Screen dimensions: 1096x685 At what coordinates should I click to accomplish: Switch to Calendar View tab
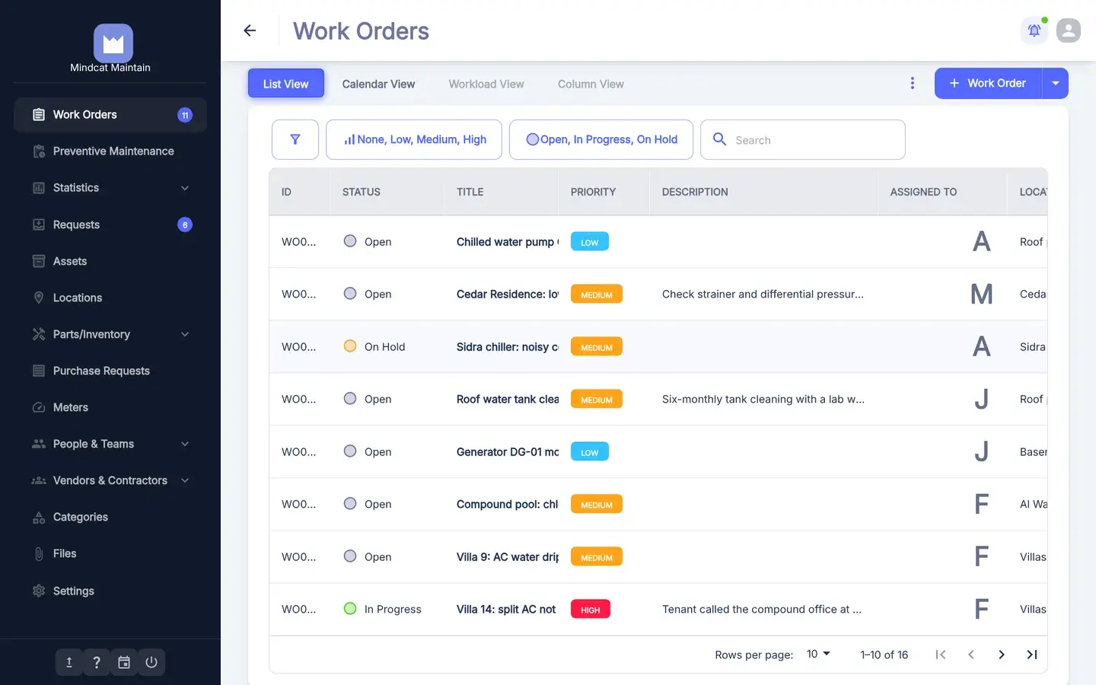coord(378,84)
